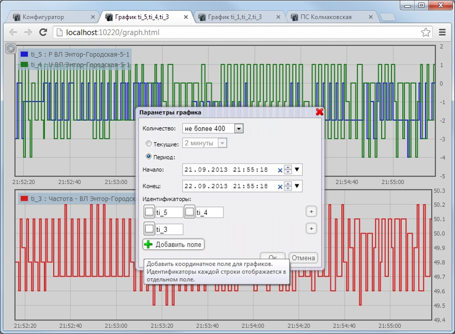Image resolution: width=455 pixels, height=334 pixels.
Task: Open the Начало date picker arrow
Action: [297, 170]
